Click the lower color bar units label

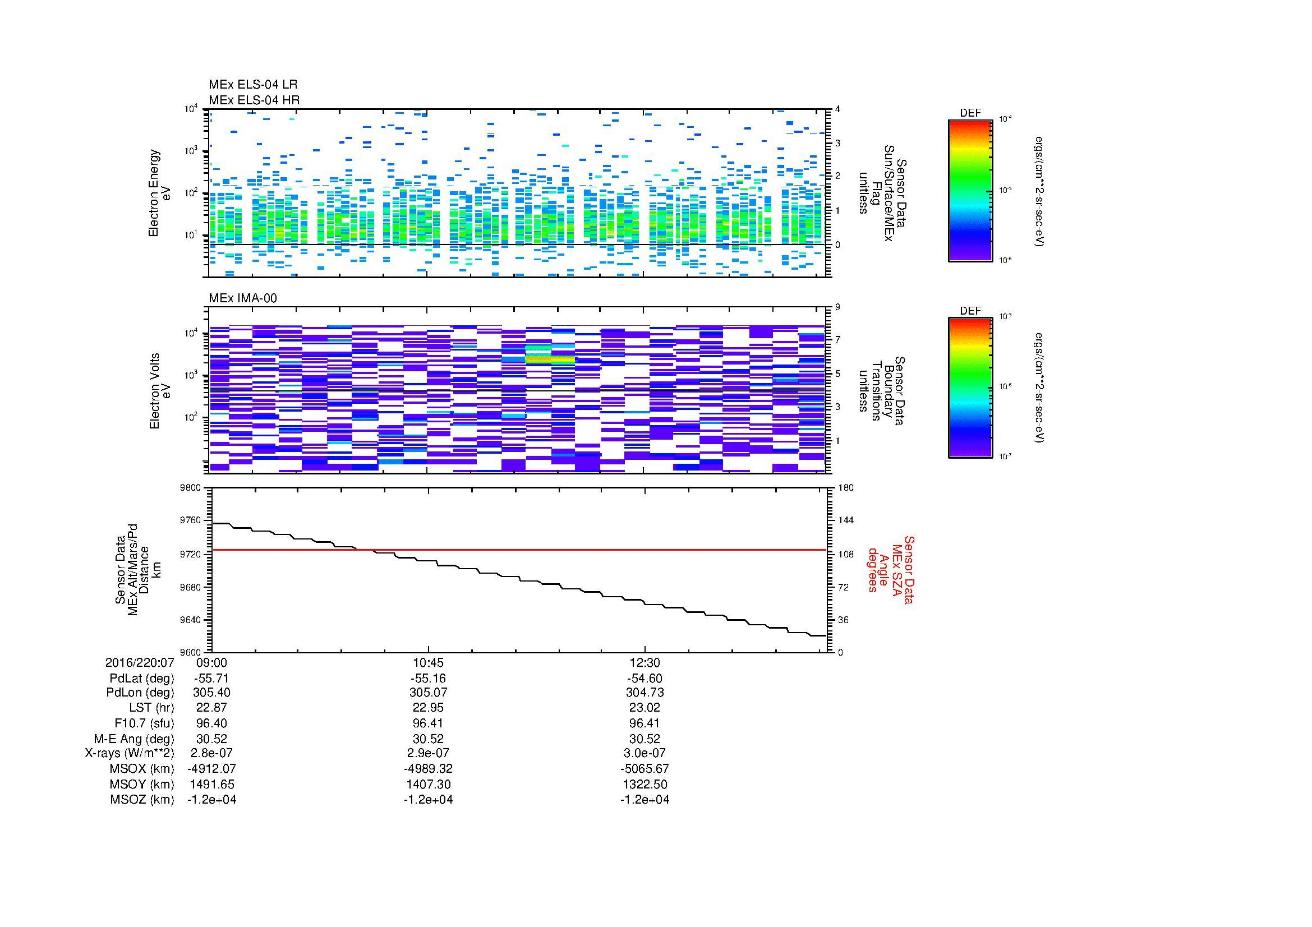point(1039,389)
